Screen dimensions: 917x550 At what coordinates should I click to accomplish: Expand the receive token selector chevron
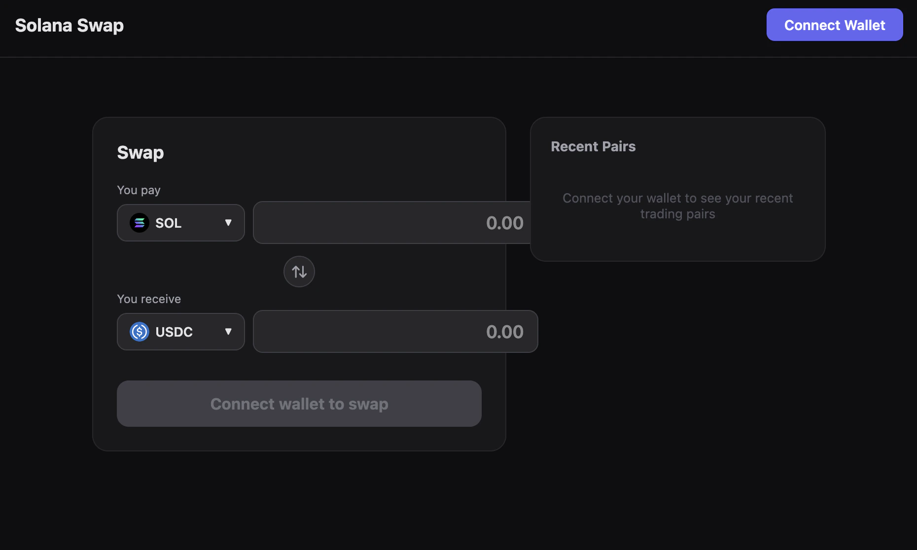pyautogui.click(x=228, y=332)
